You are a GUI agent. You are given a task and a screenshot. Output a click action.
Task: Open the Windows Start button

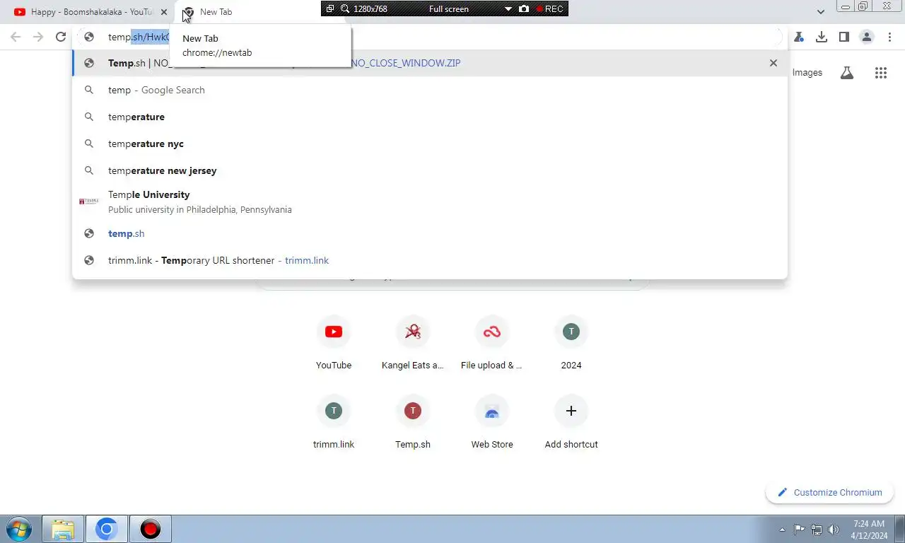(x=18, y=529)
